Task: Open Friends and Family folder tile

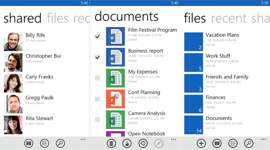Action: coord(194,83)
